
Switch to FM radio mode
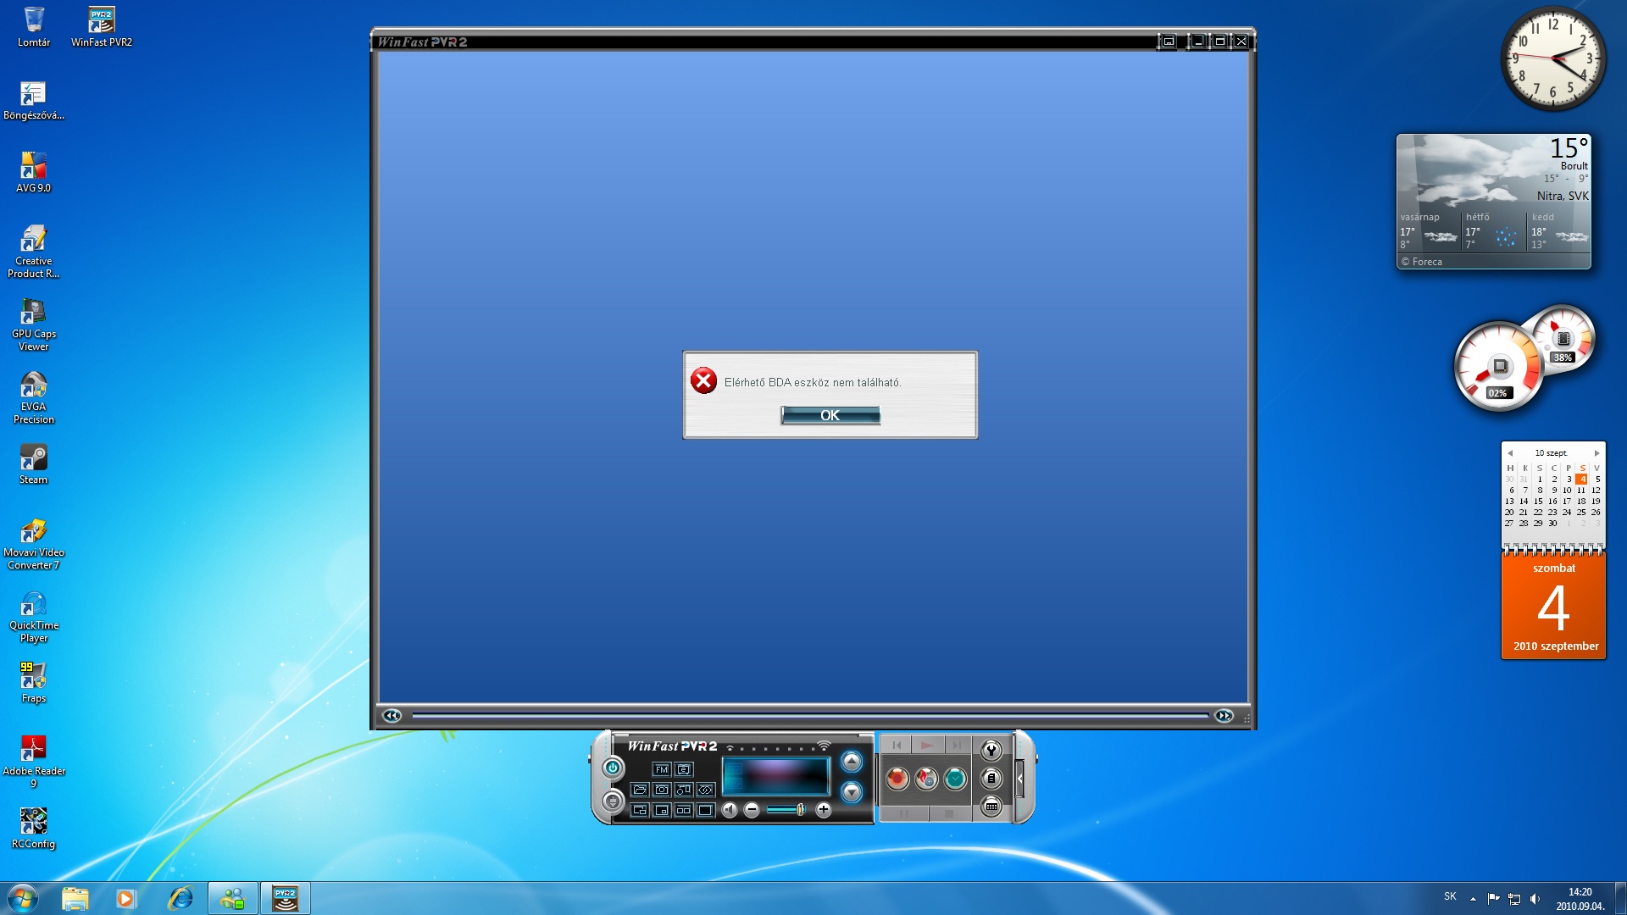pos(662,769)
